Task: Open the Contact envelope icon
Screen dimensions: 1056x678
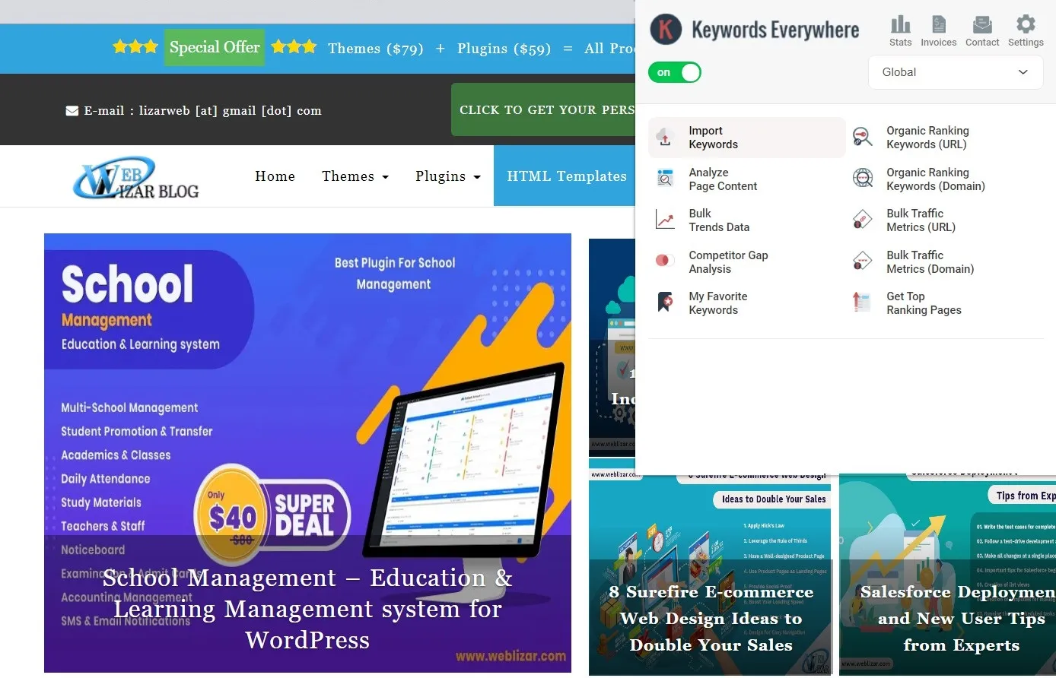Action: (x=982, y=24)
